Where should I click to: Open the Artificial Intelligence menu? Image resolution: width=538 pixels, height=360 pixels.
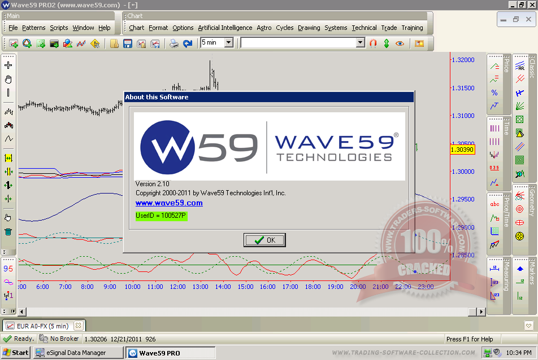(225, 28)
